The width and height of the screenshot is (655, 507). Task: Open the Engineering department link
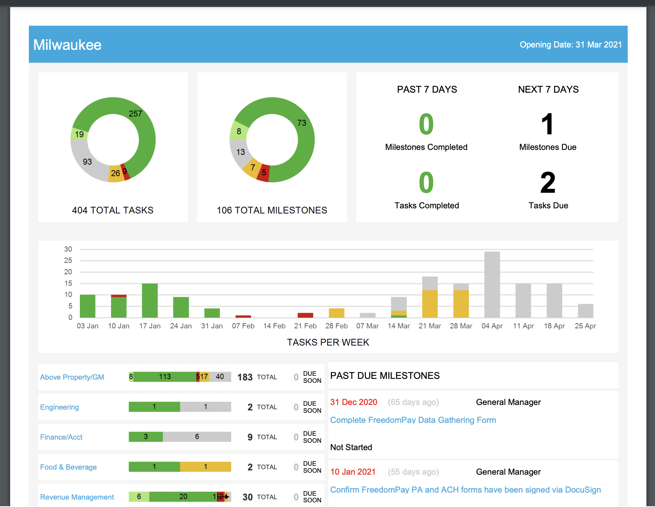(59, 407)
